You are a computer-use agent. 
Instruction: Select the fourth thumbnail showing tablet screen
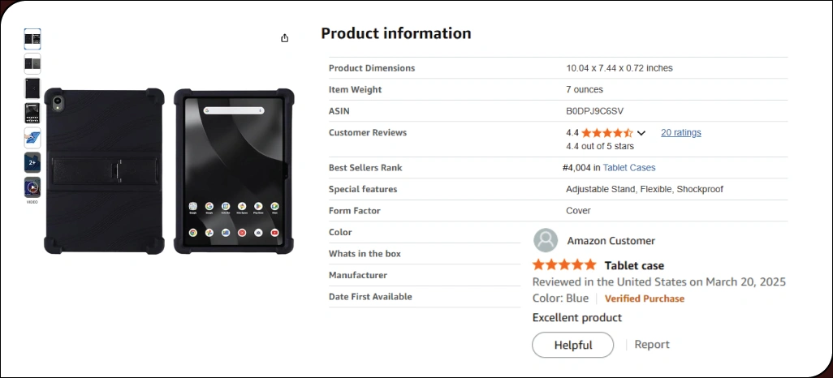pos(32,113)
